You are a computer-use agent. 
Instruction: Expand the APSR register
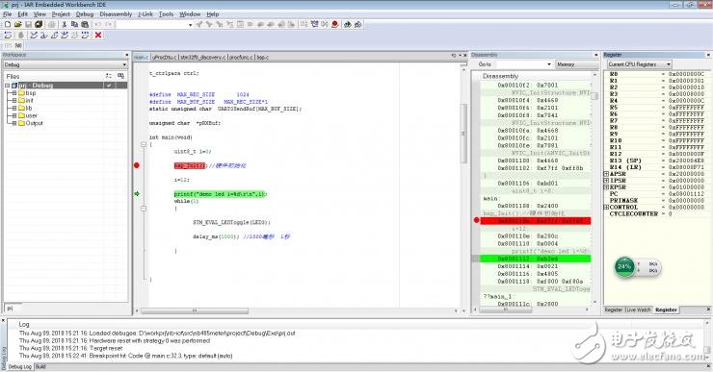click(606, 174)
